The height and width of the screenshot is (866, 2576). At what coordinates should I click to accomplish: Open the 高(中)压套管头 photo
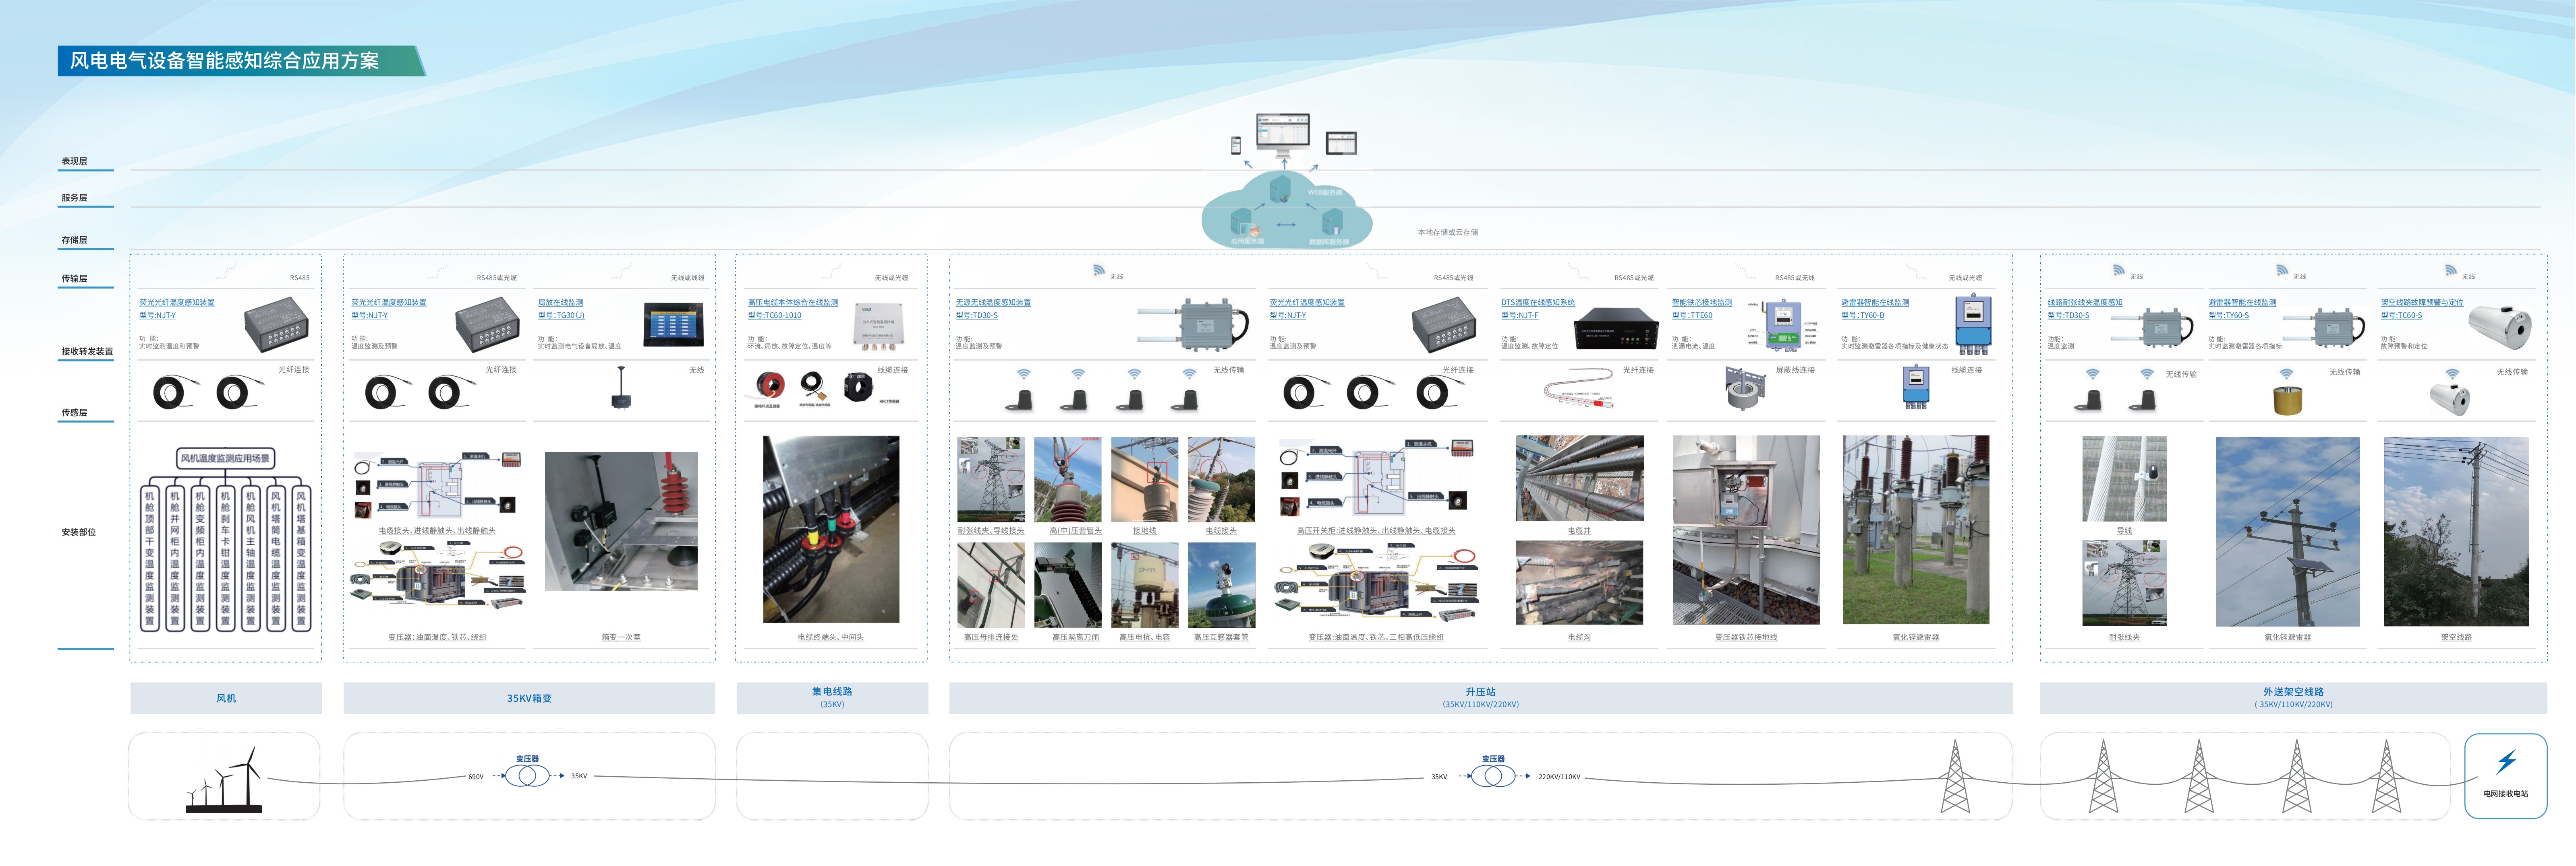coord(1068,479)
